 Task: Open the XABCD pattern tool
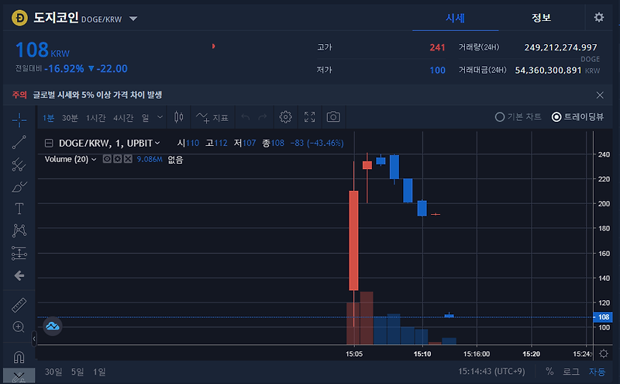(19, 230)
